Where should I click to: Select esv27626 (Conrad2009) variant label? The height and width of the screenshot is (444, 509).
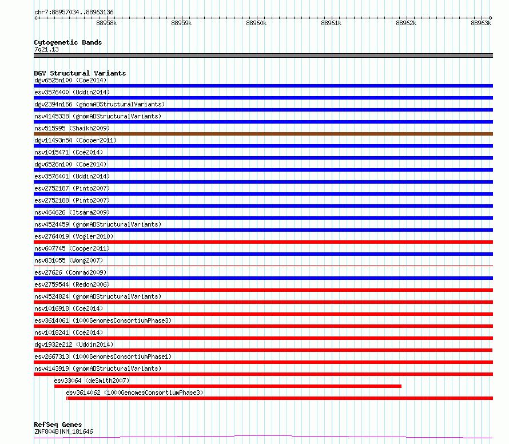70,272
